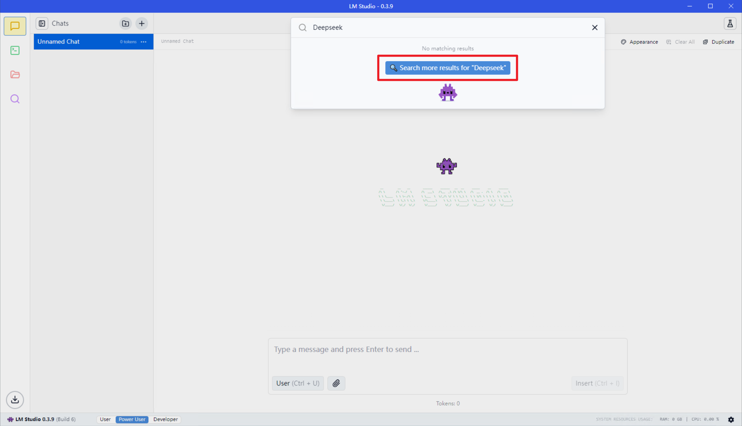Open the flask experiment settings icon
The width and height of the screenshot is (742, 426).
[730, 24]
